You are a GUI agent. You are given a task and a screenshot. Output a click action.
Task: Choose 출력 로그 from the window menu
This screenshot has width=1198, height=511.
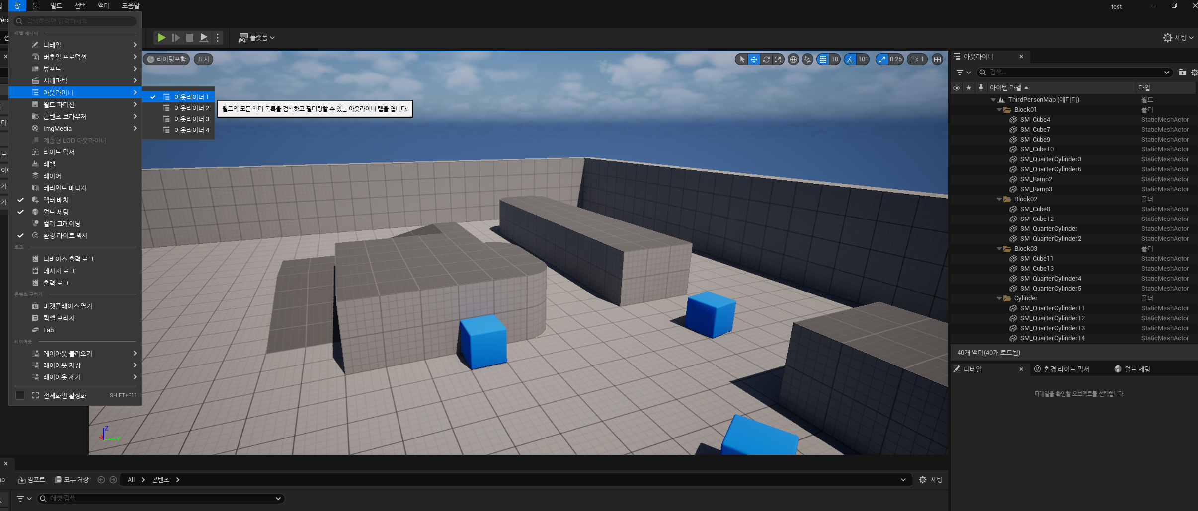point(75,283)
